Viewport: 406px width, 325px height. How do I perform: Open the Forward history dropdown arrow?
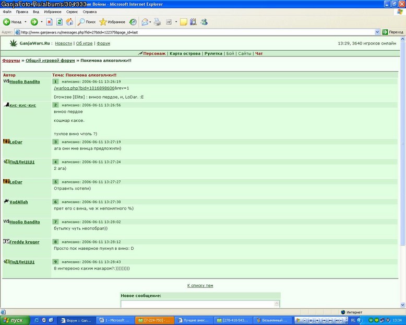point(41,22)
